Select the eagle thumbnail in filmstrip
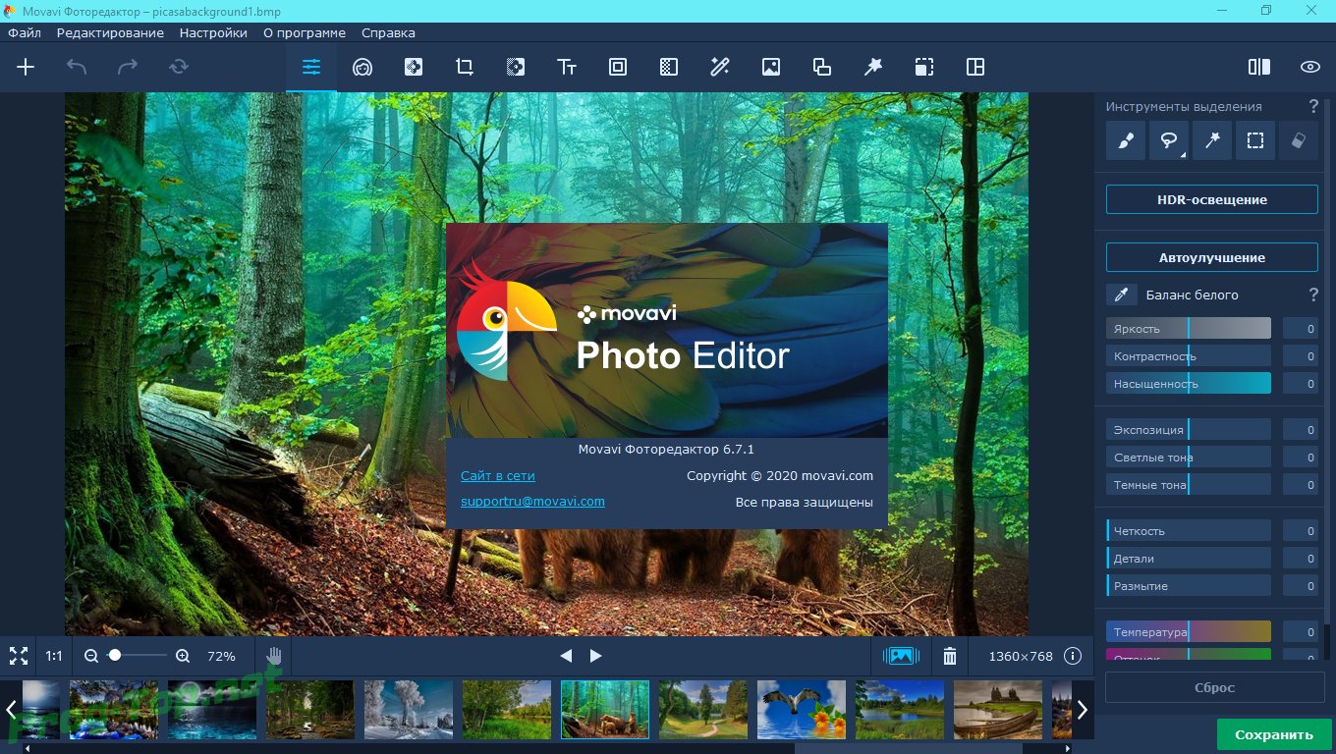 click(801, 709)
